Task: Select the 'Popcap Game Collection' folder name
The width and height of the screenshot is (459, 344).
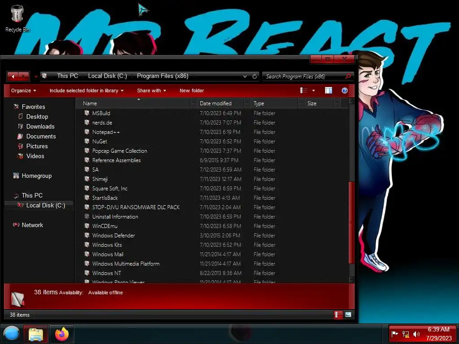Action: (x=119, y=151)
